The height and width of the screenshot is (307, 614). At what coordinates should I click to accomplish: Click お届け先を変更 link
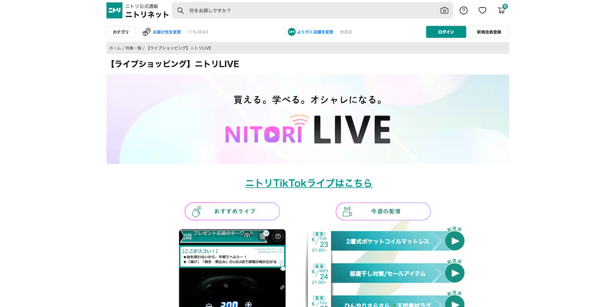pos(167,32)
